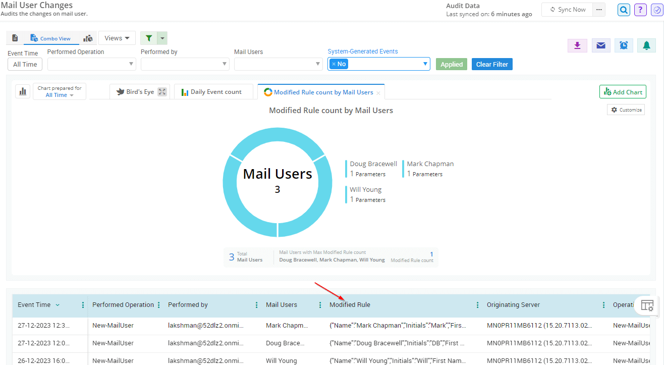
Task: Select the chart-only view icon
Action: pyautogui.click(x=88, y=38)
